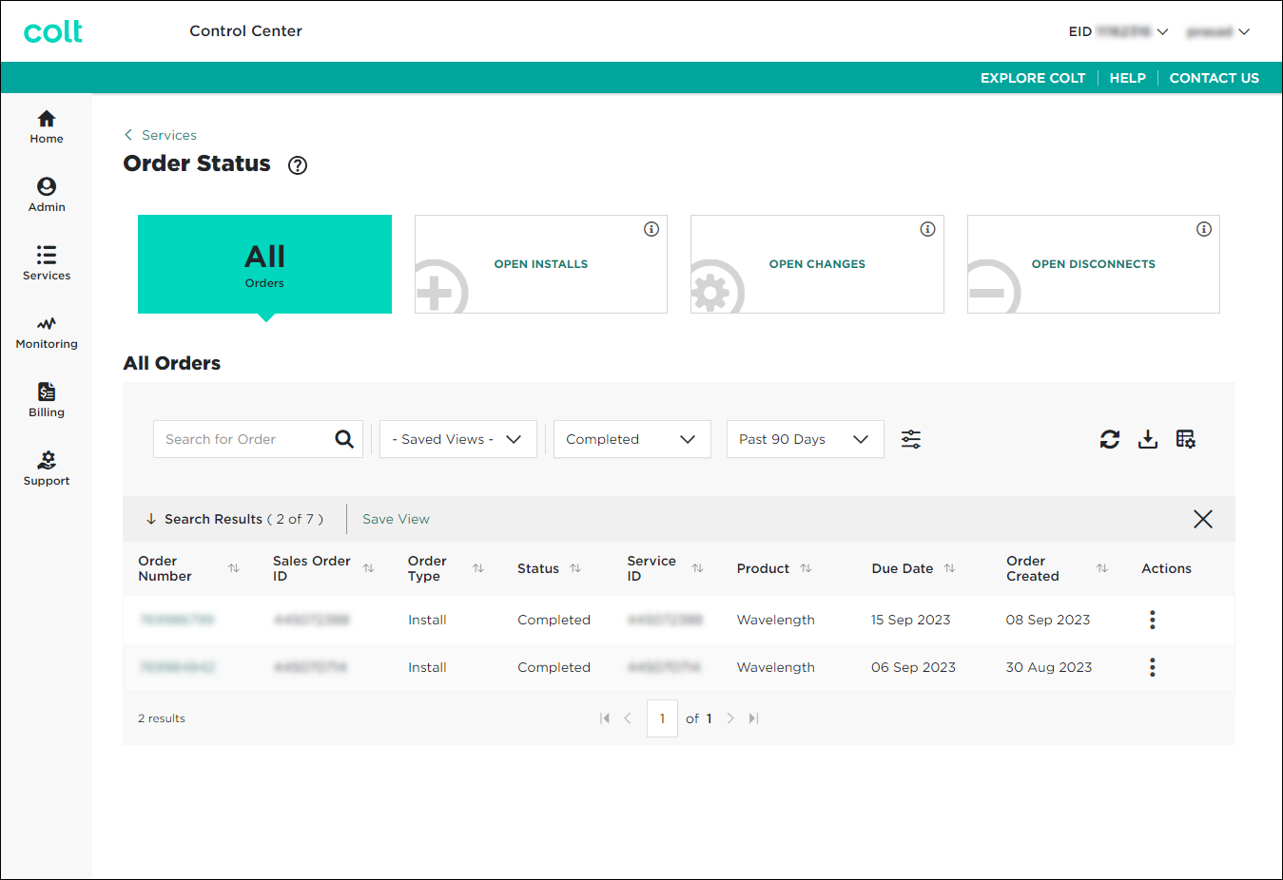Click the page number input box
Viewport: 1283px width, 880px height.
tap(662, 718)
